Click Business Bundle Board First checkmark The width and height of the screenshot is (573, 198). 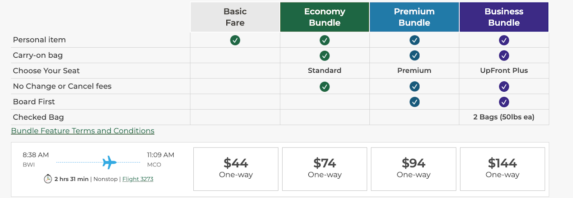[x=504, y=102]
